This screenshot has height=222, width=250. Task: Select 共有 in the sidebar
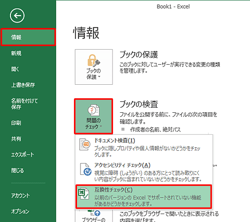[16, 139]
